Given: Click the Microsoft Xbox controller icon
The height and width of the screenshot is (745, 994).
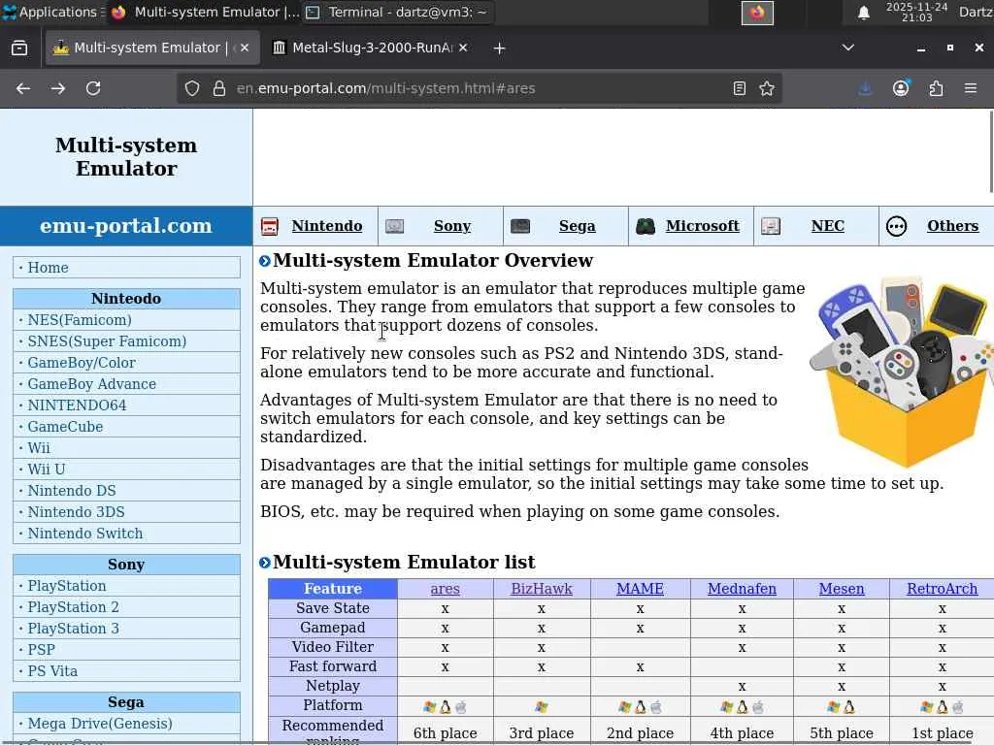Looking at the screenshot, I should [x=646, y=226].
